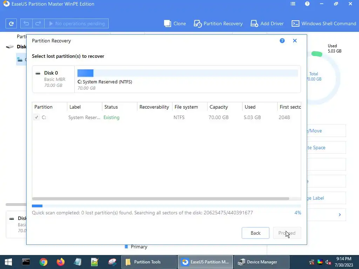Launch Firefox from the taskbar
Image resolution: width=359 pixels, height=269 pixels.
61,262
